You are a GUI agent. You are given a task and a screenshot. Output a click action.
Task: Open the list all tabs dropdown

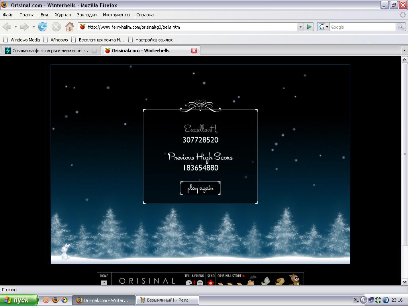tap(404, 50)
